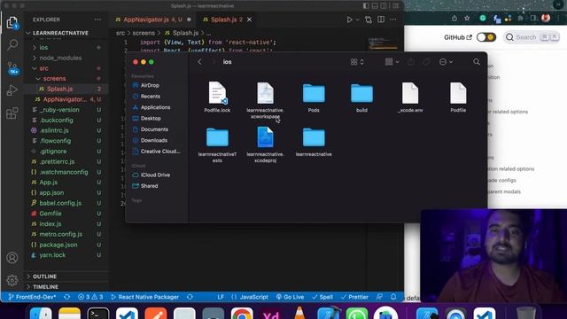Open Finder group-by dropdown
This screenshot has height=319, width=567.
[392, 62]
